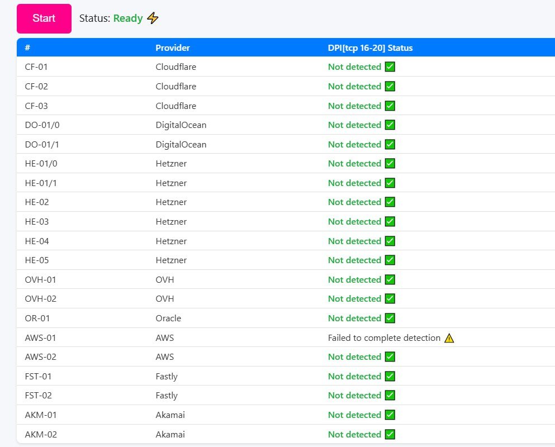Click the DPI[tcp 16-20] Status column header
Image resolution: width=555 pixels, height=447 pixels.
[370, 48]
